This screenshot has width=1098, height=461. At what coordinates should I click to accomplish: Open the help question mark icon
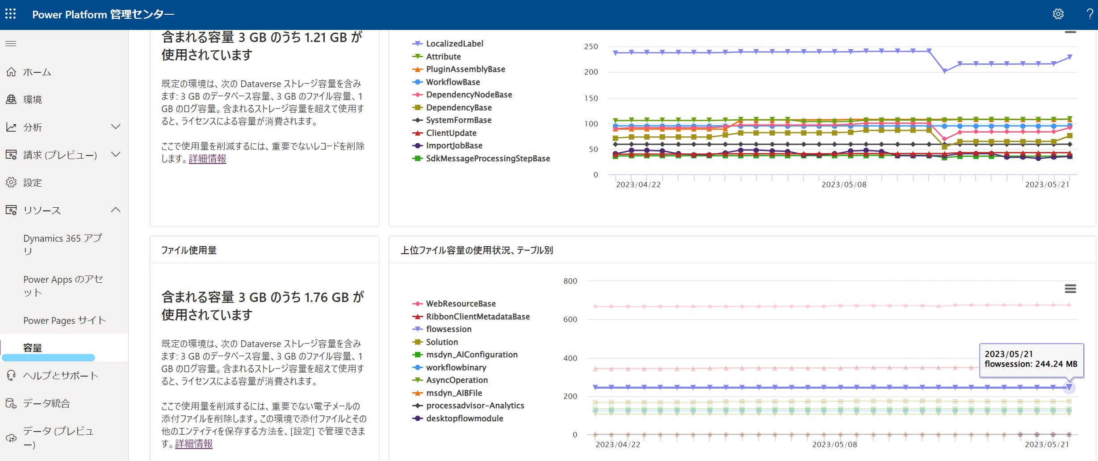[1090, 14]
